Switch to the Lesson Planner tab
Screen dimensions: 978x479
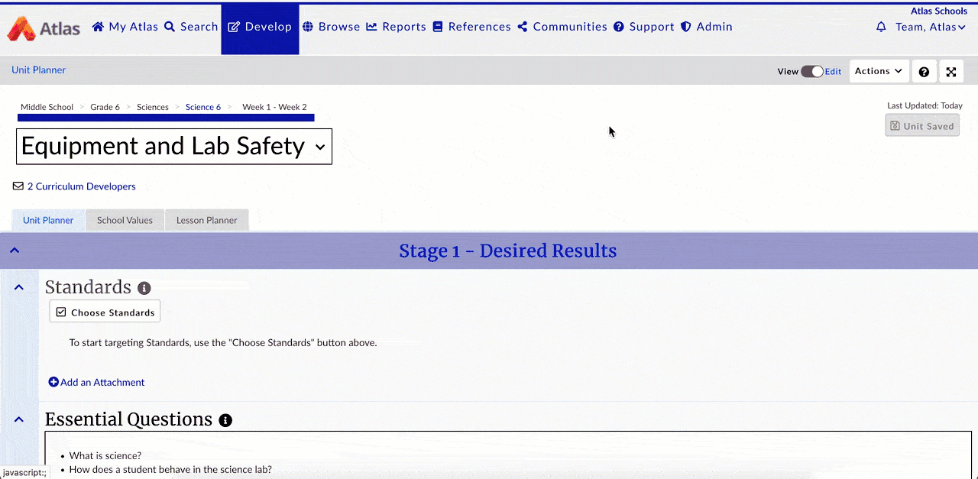(206, 220)
